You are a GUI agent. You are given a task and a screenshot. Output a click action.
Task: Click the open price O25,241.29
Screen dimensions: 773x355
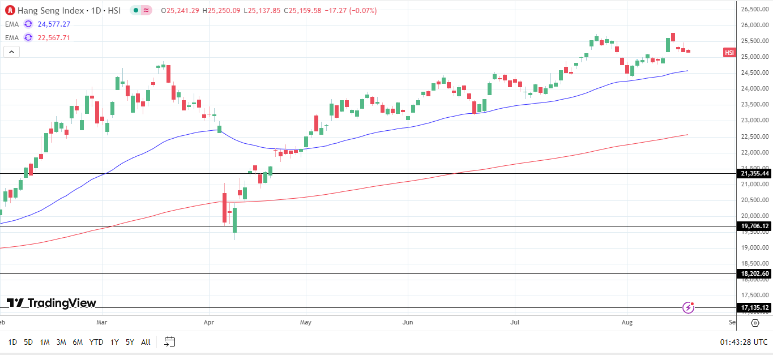[180, 10]
